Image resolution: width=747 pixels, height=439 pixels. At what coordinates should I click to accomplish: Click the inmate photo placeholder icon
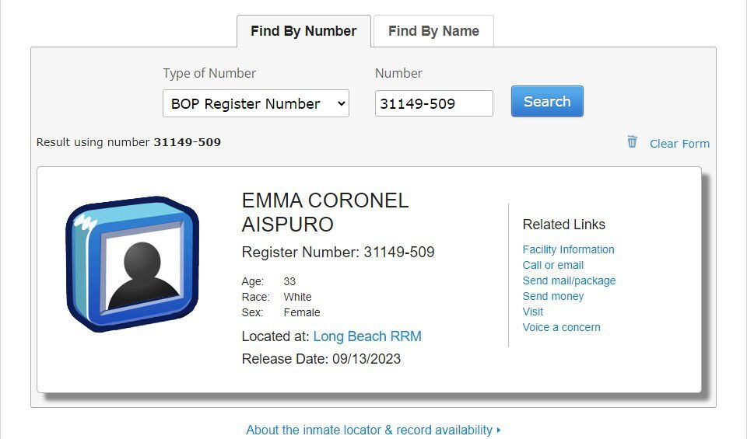(132, 264)
